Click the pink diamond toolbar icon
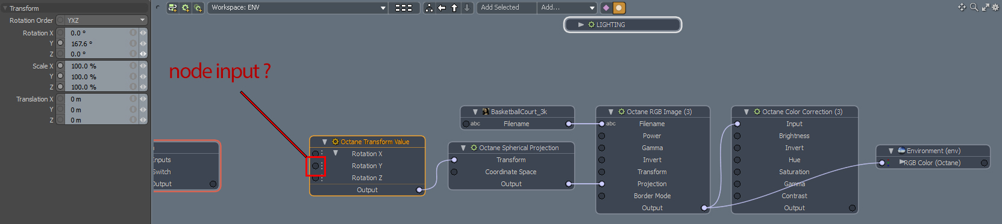1002x224 pixels. click(606, 8)
